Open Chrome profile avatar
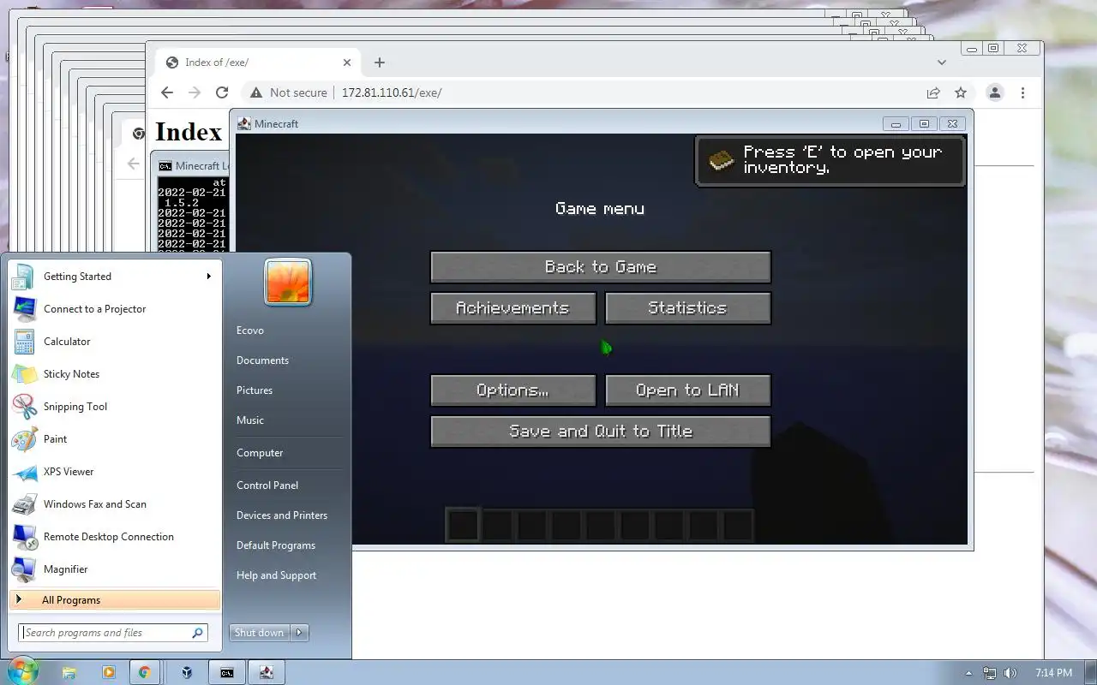This screenshot has width=1097, height=685. point(995,92)
